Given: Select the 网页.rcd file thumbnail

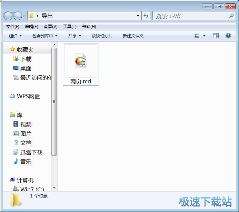Looking at the screenshot, I should click(x=81, y=61).
